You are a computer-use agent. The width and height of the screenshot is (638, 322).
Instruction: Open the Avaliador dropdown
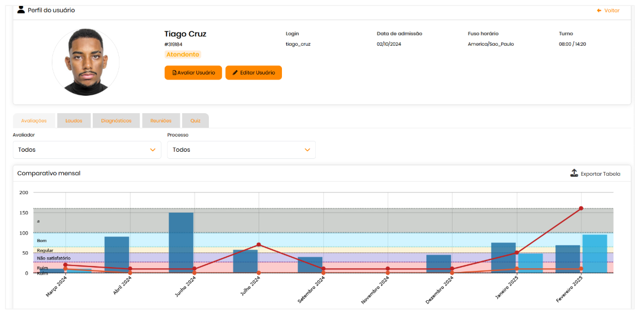pos(87,150)
